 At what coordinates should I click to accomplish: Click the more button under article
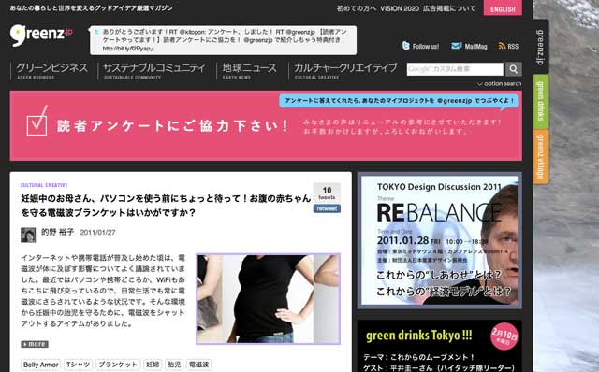tap(35, 344)
